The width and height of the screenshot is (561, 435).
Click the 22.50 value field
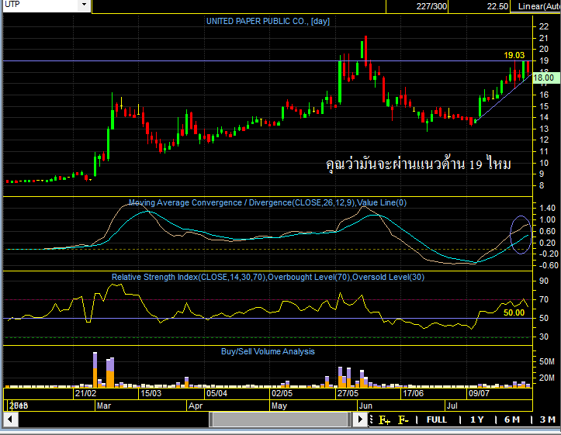pyautogui.click(x=478, y=6)
